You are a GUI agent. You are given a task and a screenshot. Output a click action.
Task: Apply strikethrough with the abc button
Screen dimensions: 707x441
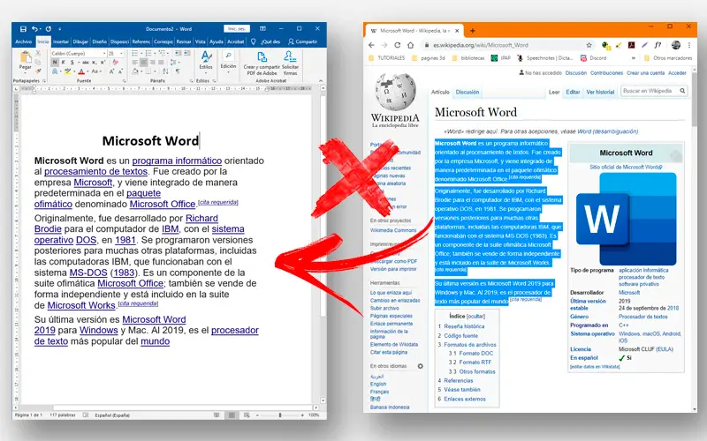[x=86, y=62]
